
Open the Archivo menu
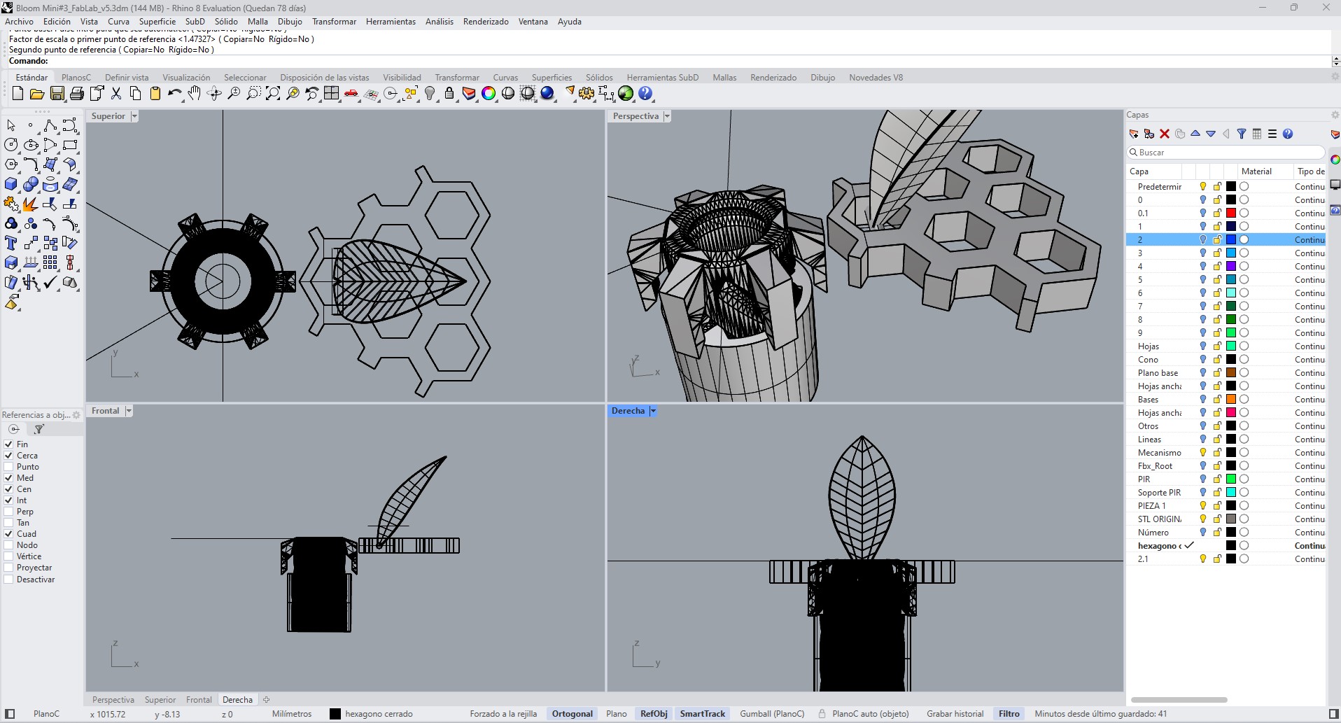pos(19,22)
